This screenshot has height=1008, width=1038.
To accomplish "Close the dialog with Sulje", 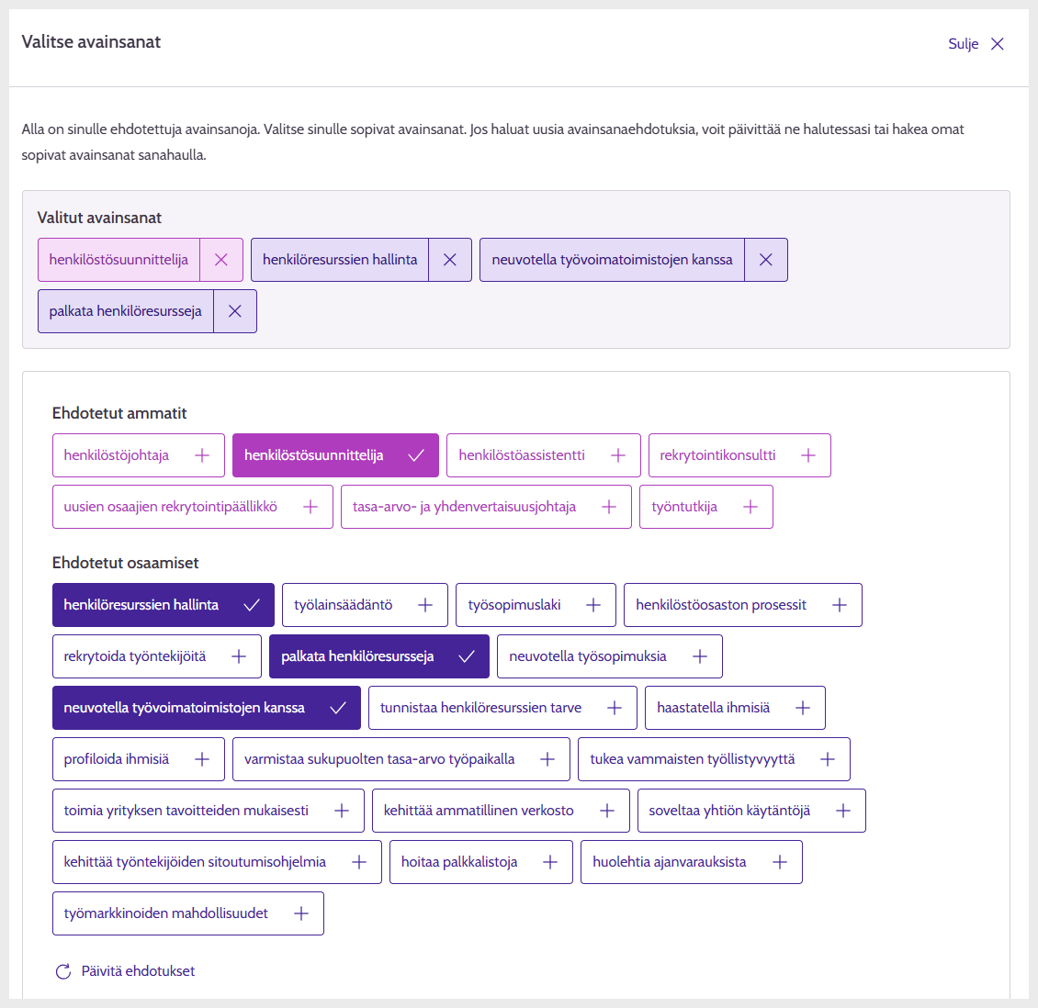I will tap(976, 44).
